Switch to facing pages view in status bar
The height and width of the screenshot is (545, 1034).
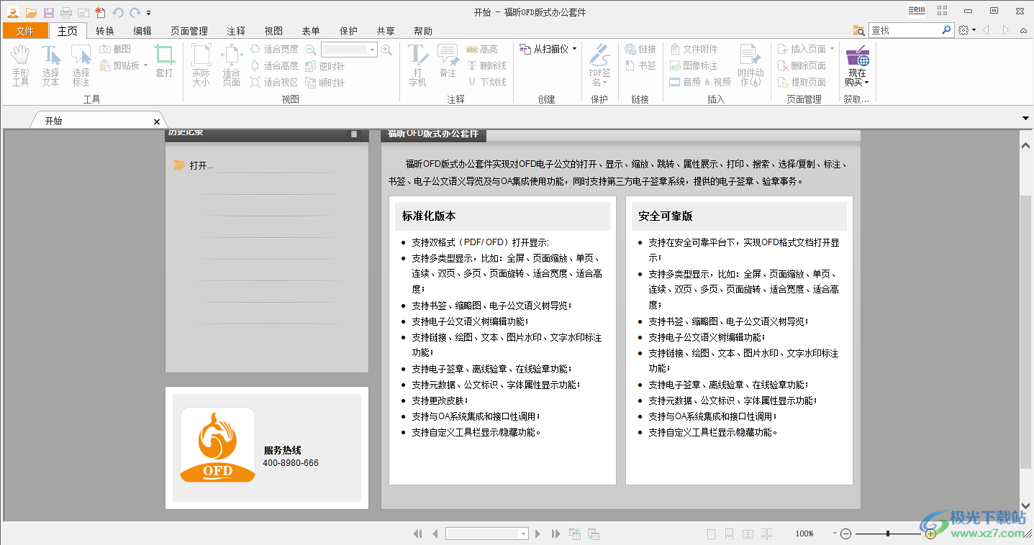tap(748, 533)
